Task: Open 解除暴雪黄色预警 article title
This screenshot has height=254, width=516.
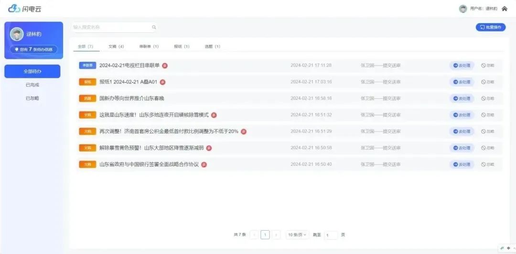Action: pos(152,148)
